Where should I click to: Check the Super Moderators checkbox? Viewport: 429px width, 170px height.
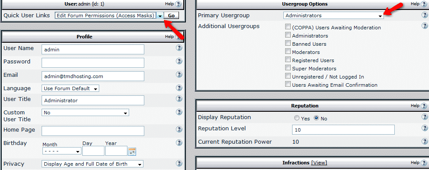coord(288,68)
